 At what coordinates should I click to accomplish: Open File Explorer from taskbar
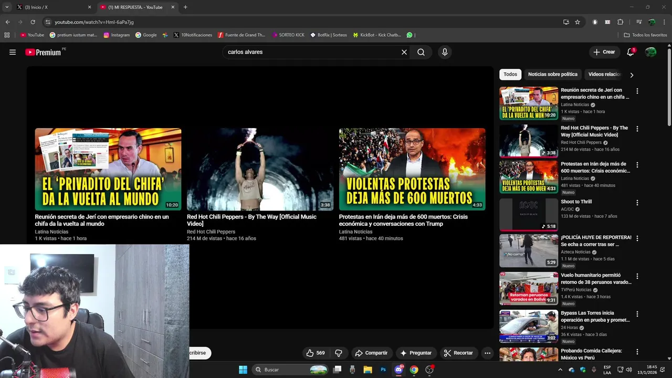(368, 370)
